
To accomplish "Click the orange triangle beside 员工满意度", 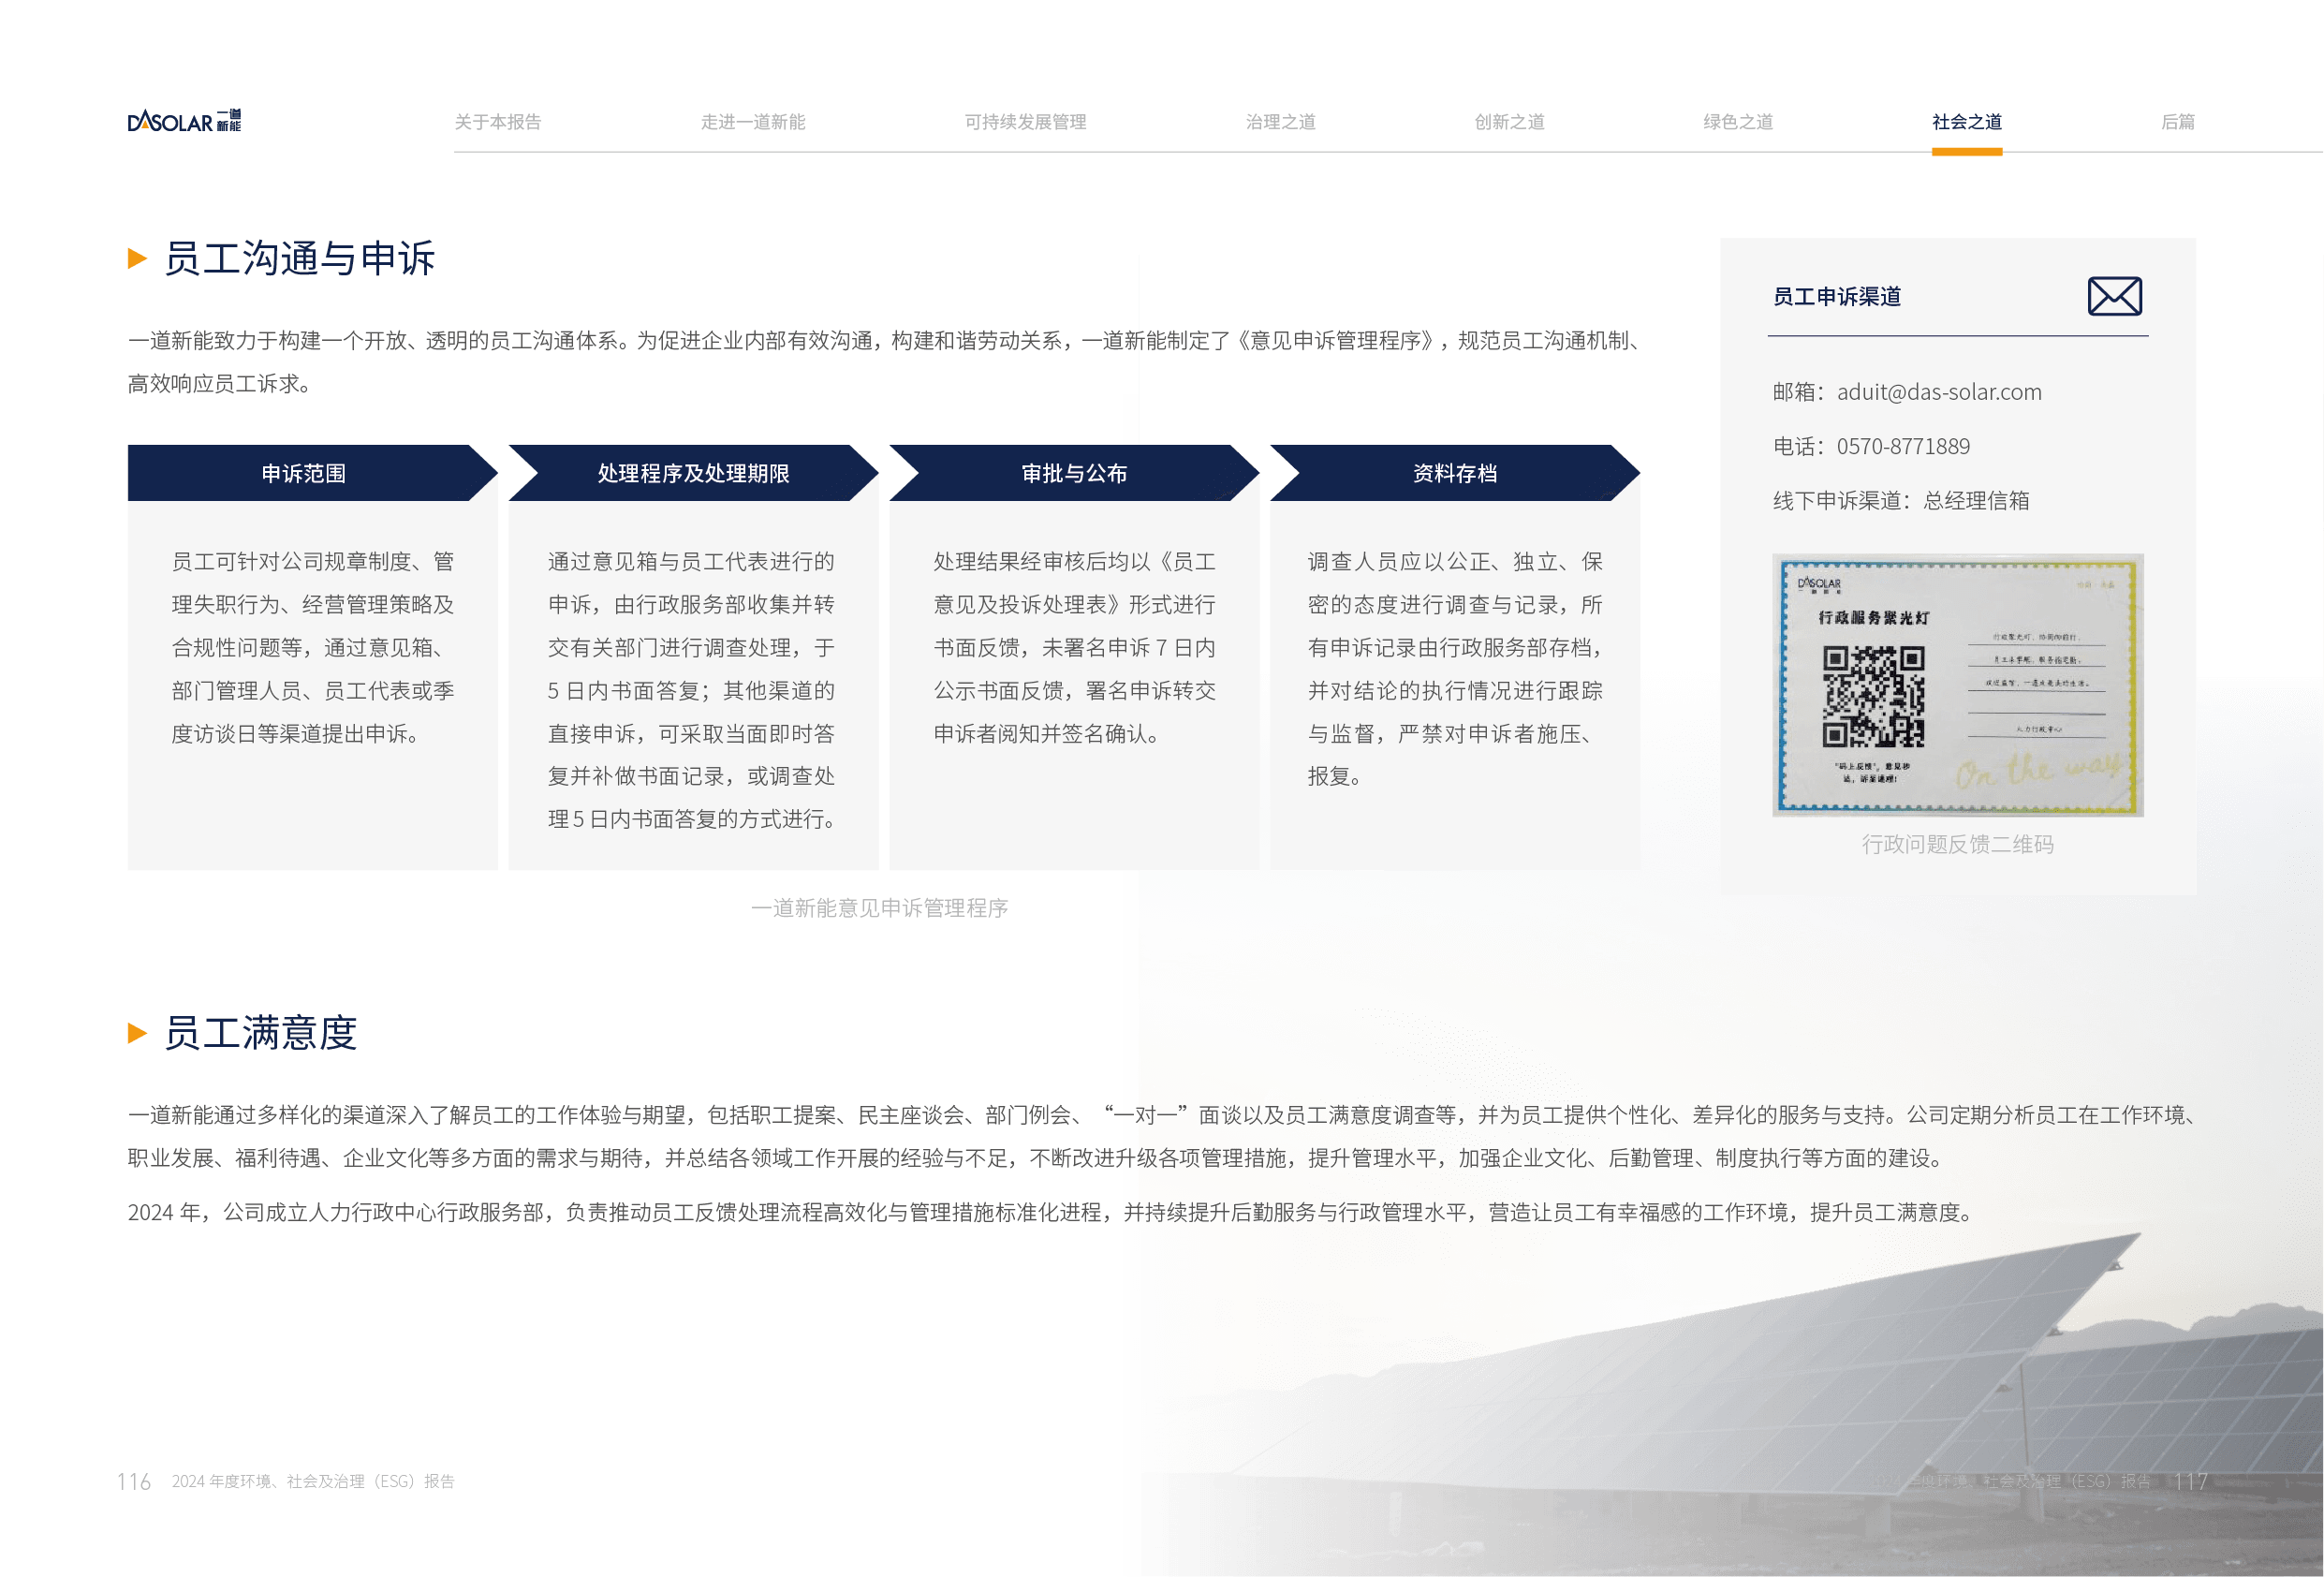I will (138, 1033).
